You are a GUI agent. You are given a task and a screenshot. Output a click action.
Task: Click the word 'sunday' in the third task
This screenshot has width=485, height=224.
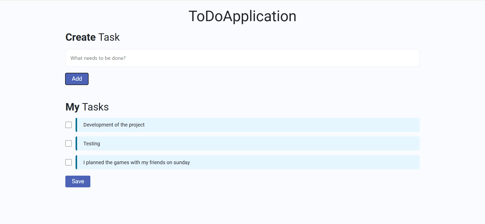[181, 162]
